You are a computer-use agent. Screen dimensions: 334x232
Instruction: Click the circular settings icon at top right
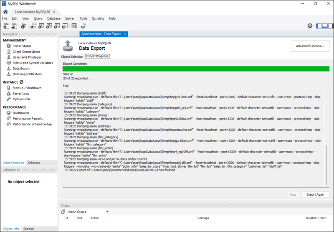coord(310,26)
